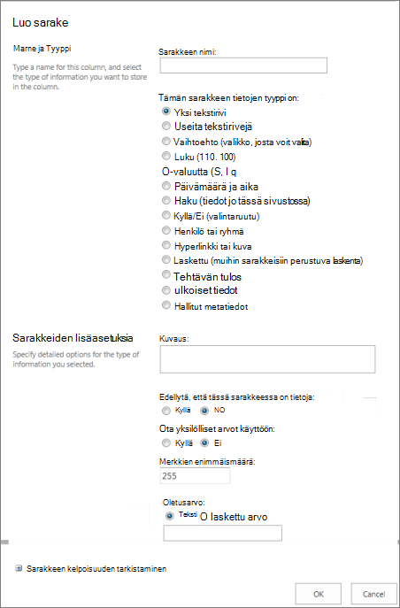The image size is (400, 608).
Task: Select Haku lookup column type
Action: [x=165, y=200]
